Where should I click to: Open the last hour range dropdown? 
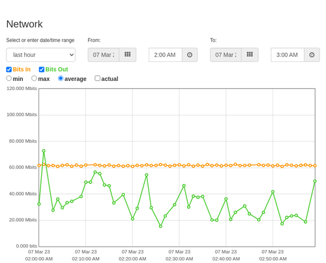(x=41, y=55)
